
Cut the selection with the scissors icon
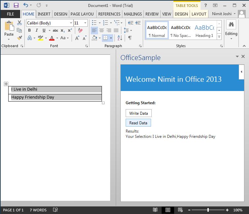tap(19, 23)
